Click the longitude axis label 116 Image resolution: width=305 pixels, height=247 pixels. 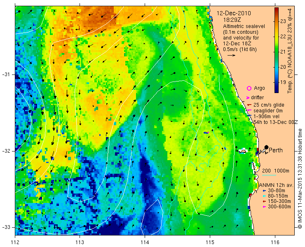point(275,242)
